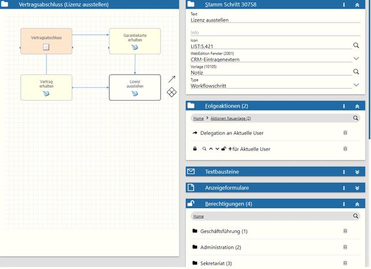371x269 pixels.
Task: Delete the Geschäftsführung permission entry
Action: tap(346, 231)
